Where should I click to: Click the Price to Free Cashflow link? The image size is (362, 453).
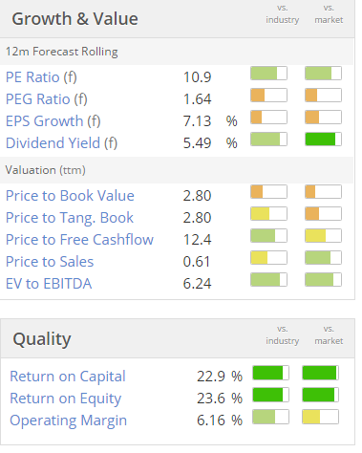pyautogui.click(x=79, y=240)
